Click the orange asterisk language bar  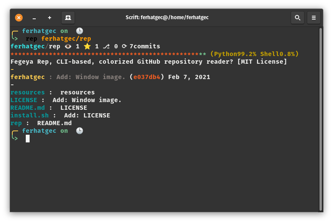105,54
